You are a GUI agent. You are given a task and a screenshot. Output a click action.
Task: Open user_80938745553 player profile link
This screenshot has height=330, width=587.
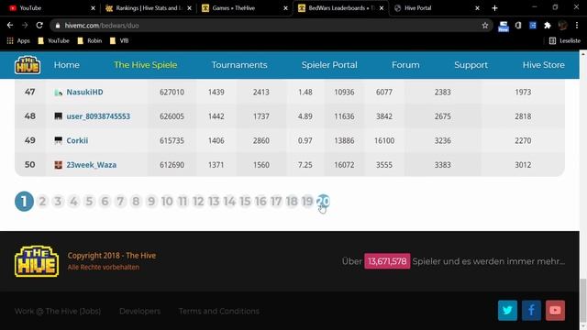coord(98,116)
